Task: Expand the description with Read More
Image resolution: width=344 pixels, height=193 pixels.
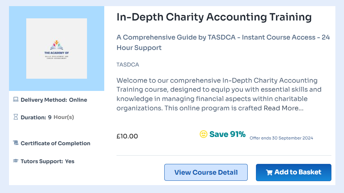Action: pos(283,108)
